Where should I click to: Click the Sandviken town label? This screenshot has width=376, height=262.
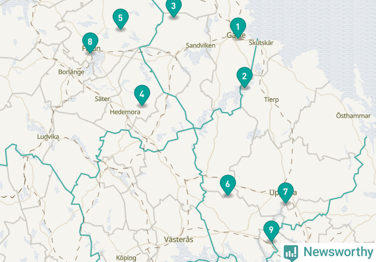(200, 45)
